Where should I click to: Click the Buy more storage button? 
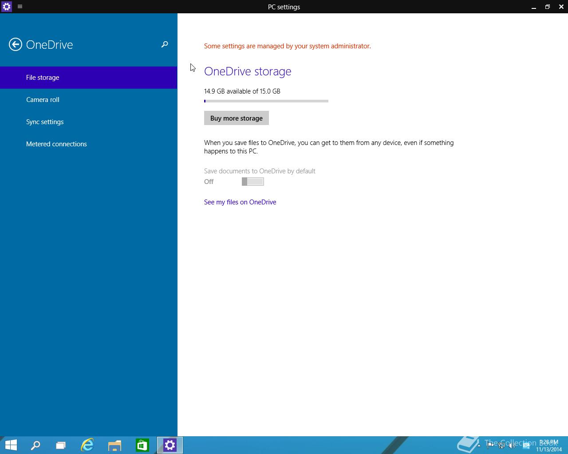[x=237, y=118]
